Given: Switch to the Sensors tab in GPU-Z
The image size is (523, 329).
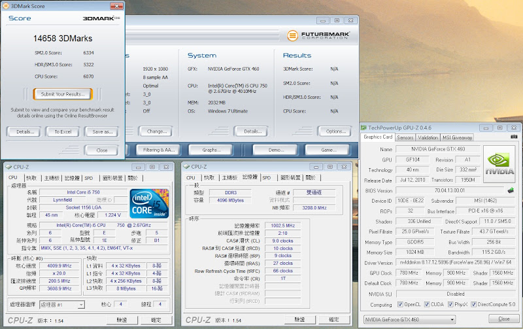Looking at the screenshot, I should tap(405, 137).
